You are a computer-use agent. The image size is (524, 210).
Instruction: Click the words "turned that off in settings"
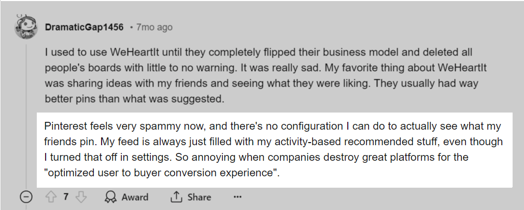click(107, 157)
